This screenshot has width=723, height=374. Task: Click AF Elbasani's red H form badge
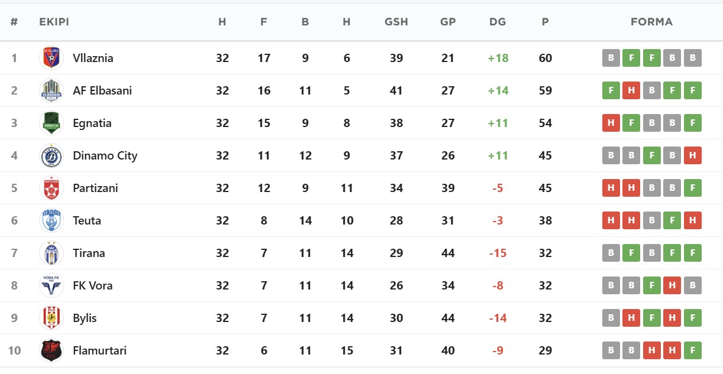[x=631, y=90]
